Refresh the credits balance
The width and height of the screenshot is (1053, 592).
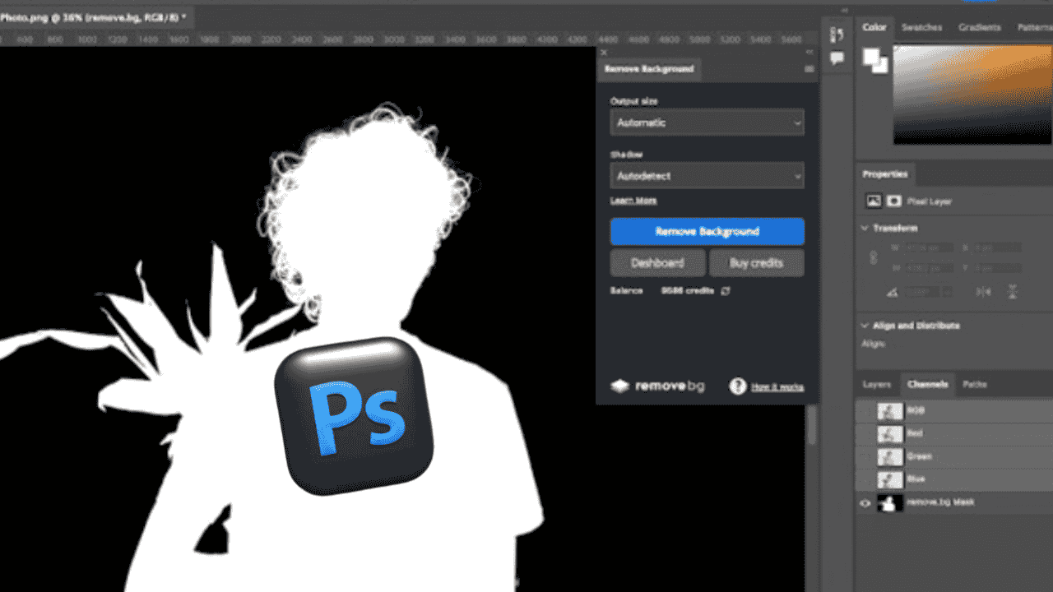[726, 291]
